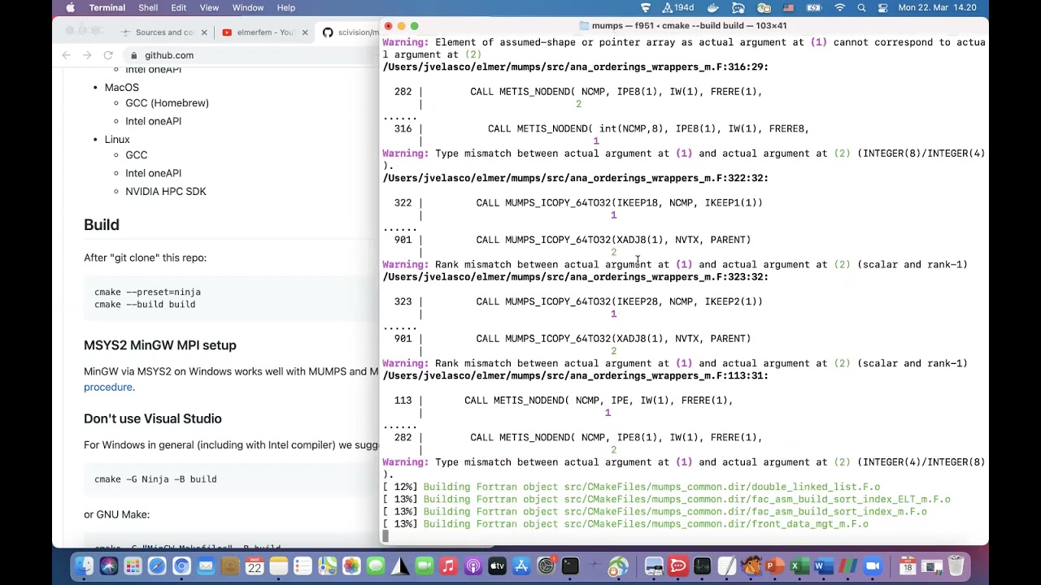
Task: Open the Edit menu in the menu bar
Action: click(179, 8)
